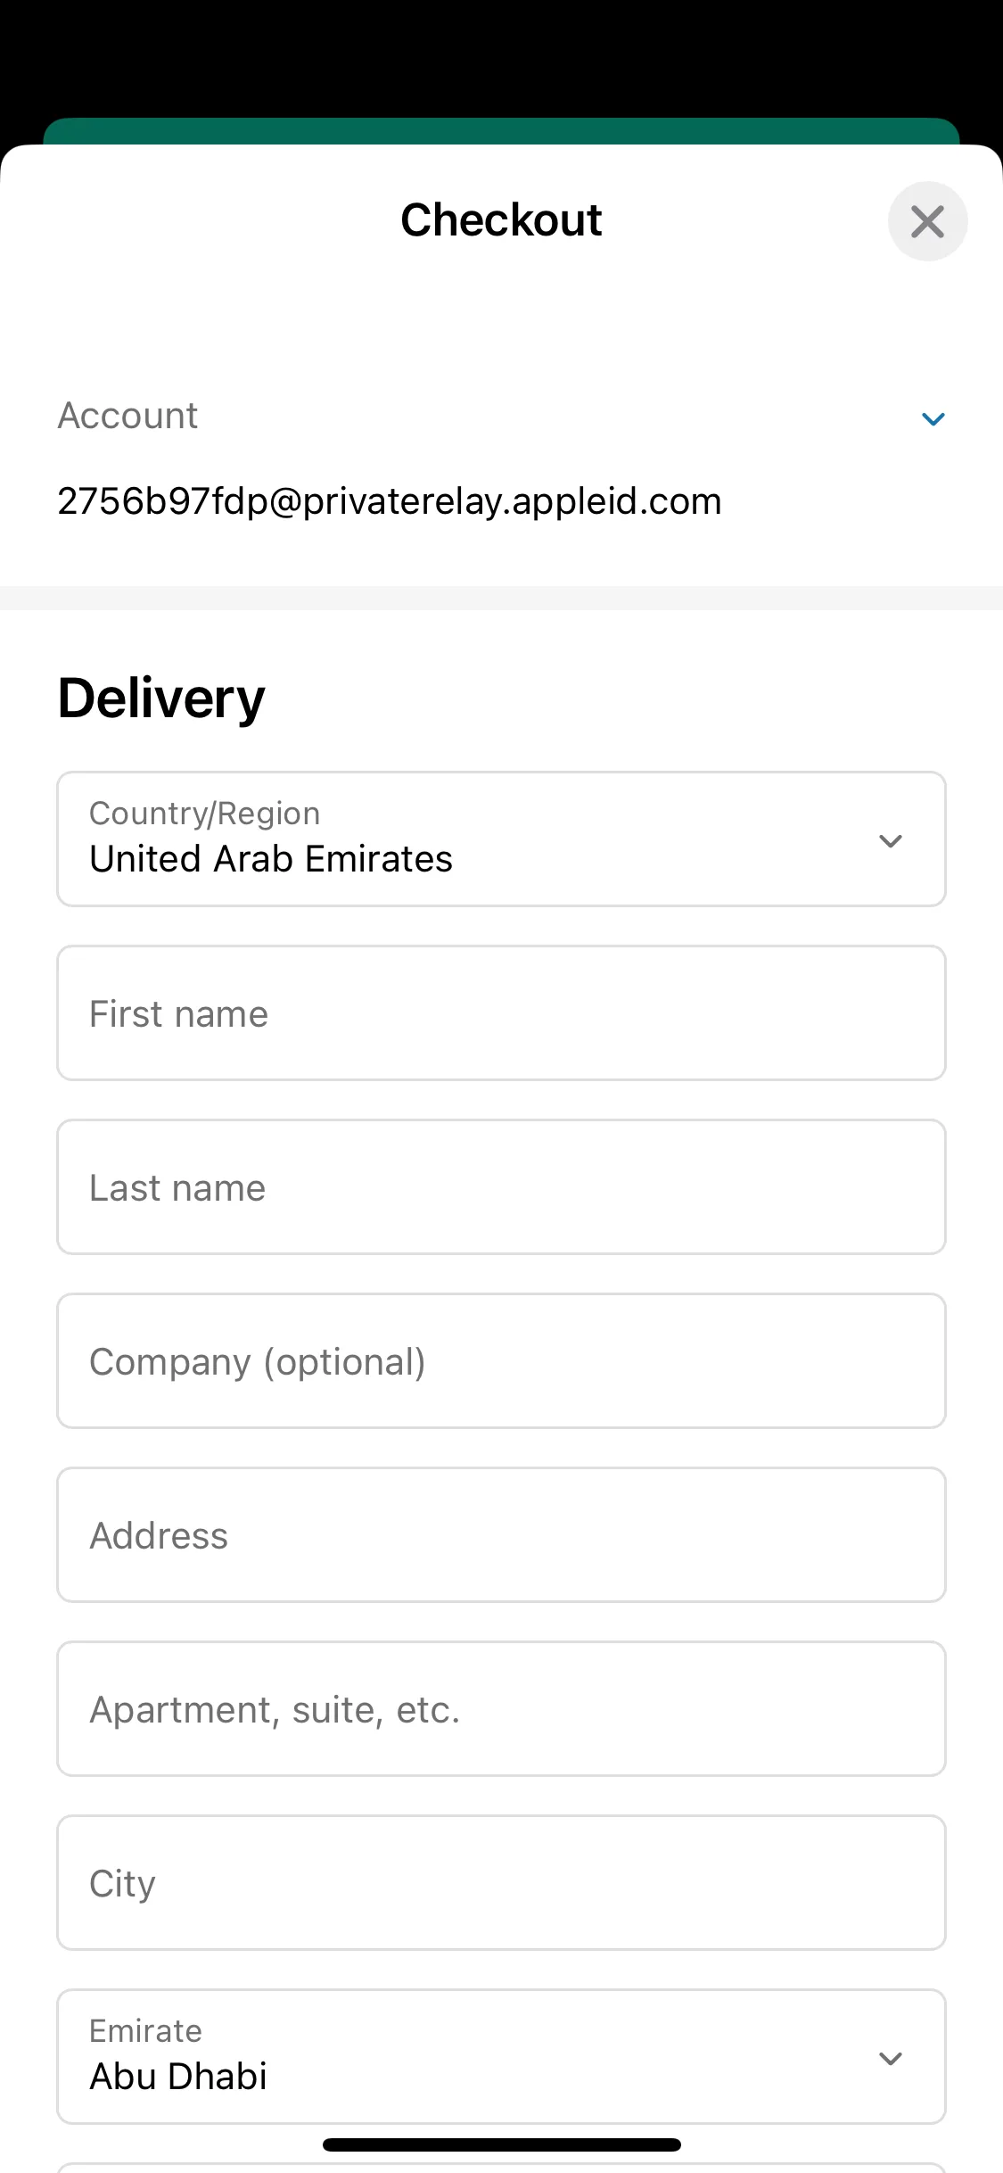This screenshot has width=1003, height=2173.
Task: Tap the Abu Dhabi value text
Action: (178, 2077)
